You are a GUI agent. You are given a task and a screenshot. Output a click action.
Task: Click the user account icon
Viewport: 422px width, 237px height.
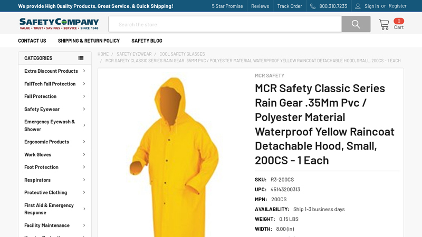[x=358, y=6]
